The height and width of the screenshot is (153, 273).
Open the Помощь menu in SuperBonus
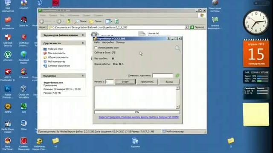120,42
